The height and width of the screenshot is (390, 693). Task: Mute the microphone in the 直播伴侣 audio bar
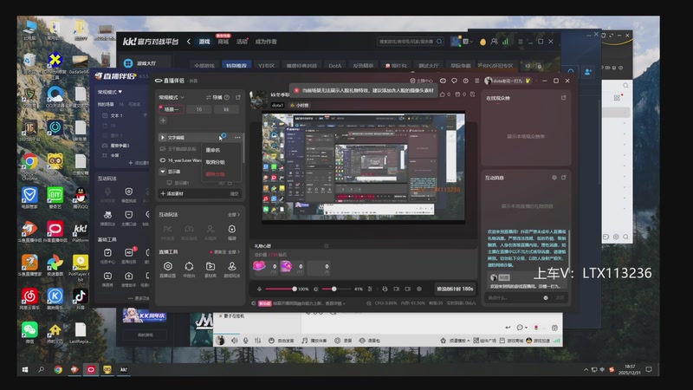pos(259,289)
